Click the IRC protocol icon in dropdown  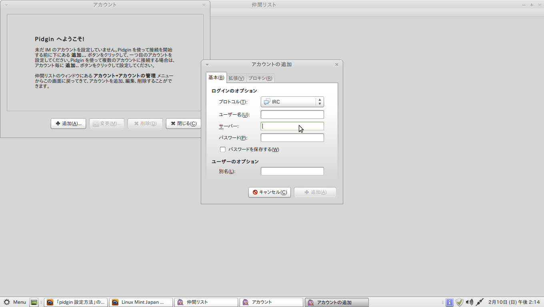coord(267,102)
